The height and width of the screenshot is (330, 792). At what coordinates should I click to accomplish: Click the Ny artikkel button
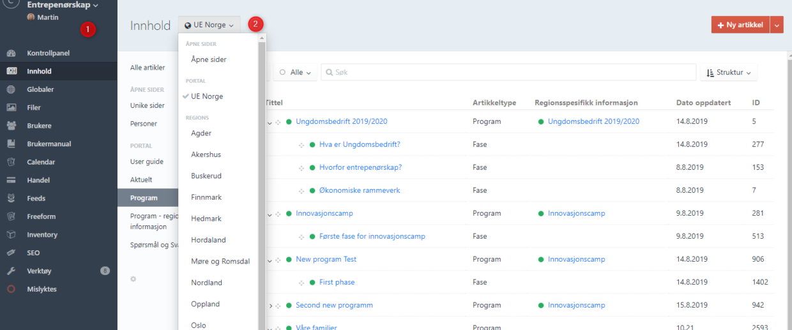740,25
